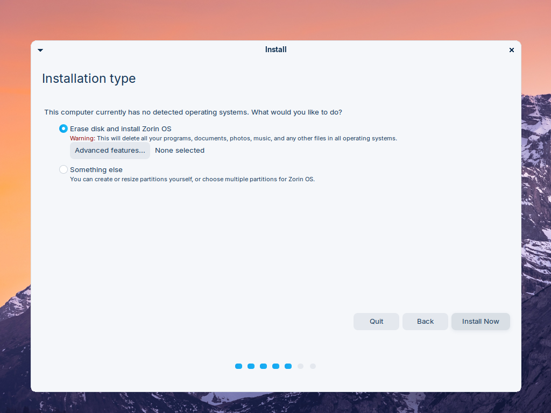Click the 'Installation type' heading

click(89, 79)
